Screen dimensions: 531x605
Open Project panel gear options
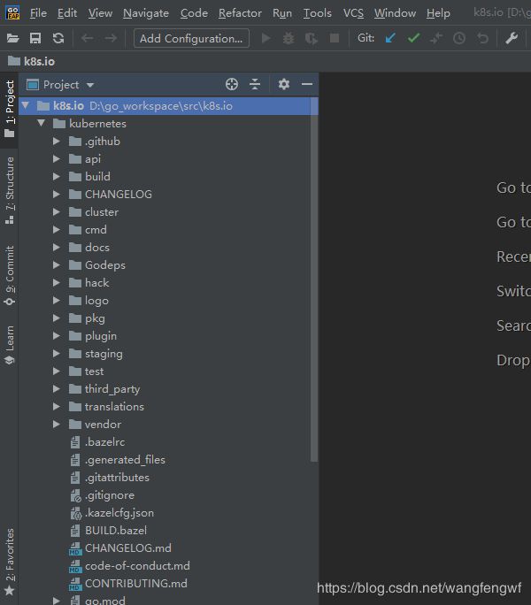(x=284, y=84)
